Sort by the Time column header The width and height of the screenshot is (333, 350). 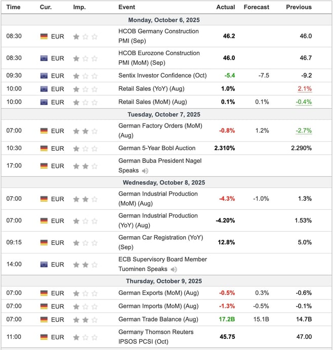coord(14,7)
